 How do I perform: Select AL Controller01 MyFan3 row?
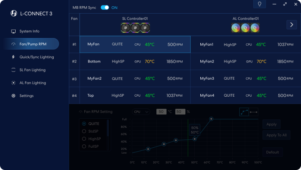[x=246, y=79]
